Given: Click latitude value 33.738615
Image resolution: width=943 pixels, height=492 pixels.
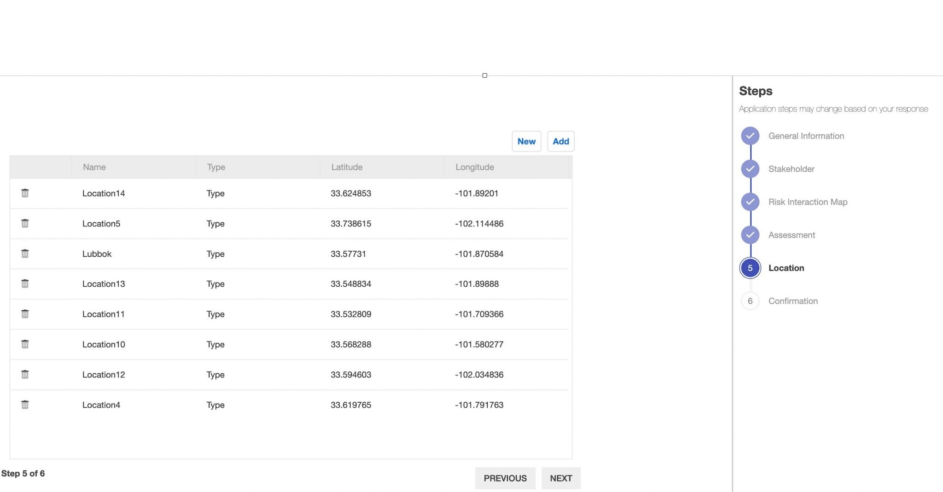Looking at the screenshot, I should [351, 224].
